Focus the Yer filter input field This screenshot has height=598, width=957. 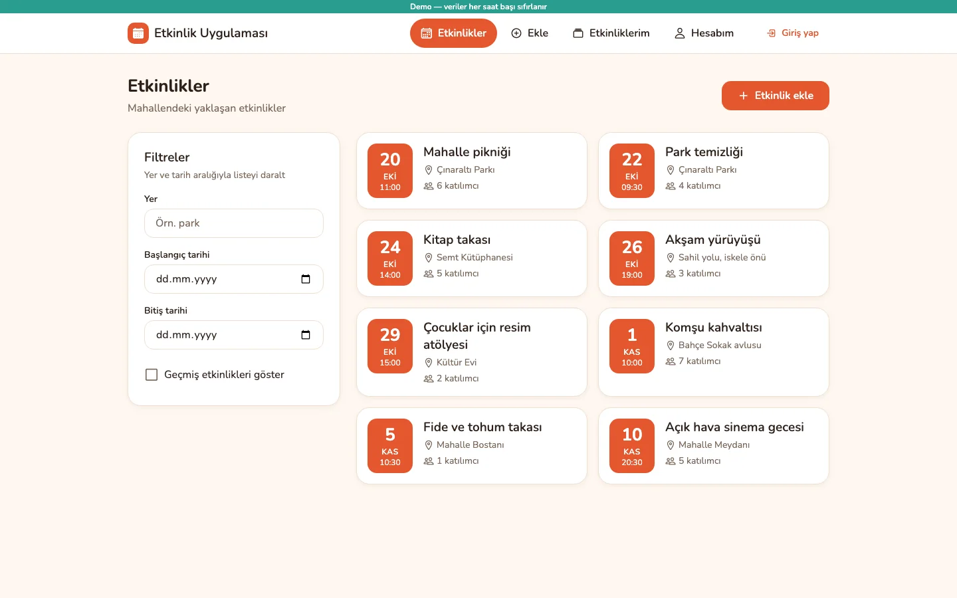[234, 223]
